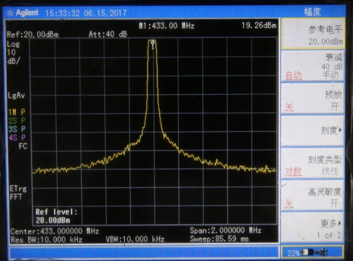Click the date 06.15.2017 in header
The image size is (353, 261).
[106, 13]
